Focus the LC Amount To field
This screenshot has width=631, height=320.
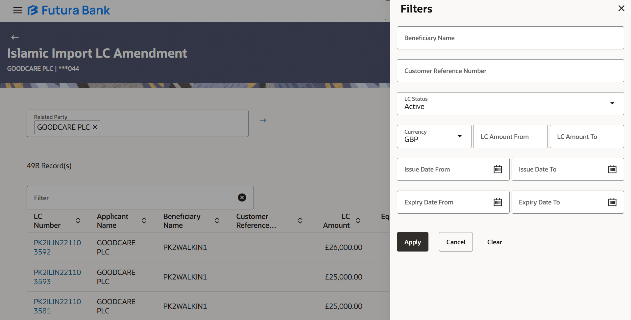[x=587, y=136]
